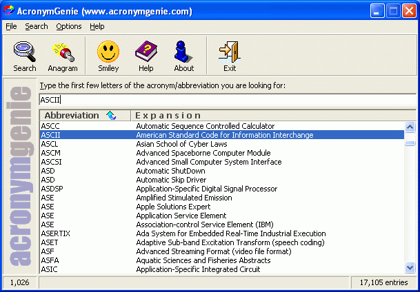Show the About information icon
Screen dimensions: 420x292
[x=184, y=56]
